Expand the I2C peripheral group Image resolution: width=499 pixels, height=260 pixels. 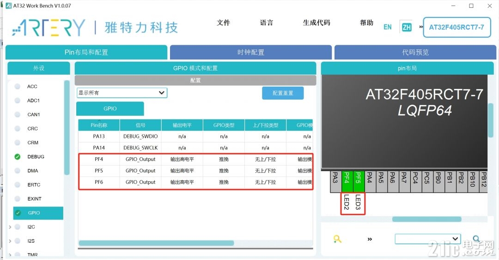click(10, 227)
